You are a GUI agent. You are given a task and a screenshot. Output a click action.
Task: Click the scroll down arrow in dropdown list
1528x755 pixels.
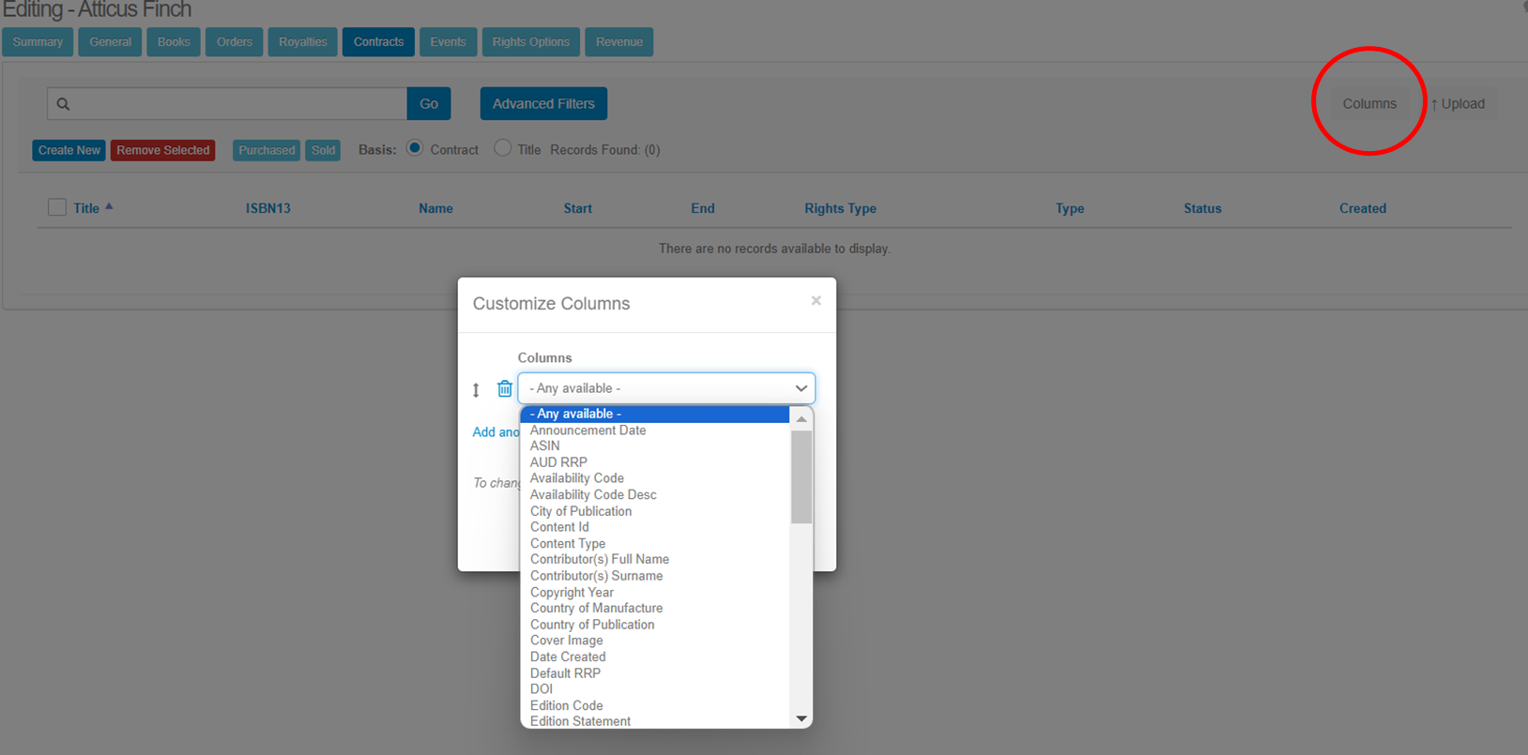[x=802, y=718]
